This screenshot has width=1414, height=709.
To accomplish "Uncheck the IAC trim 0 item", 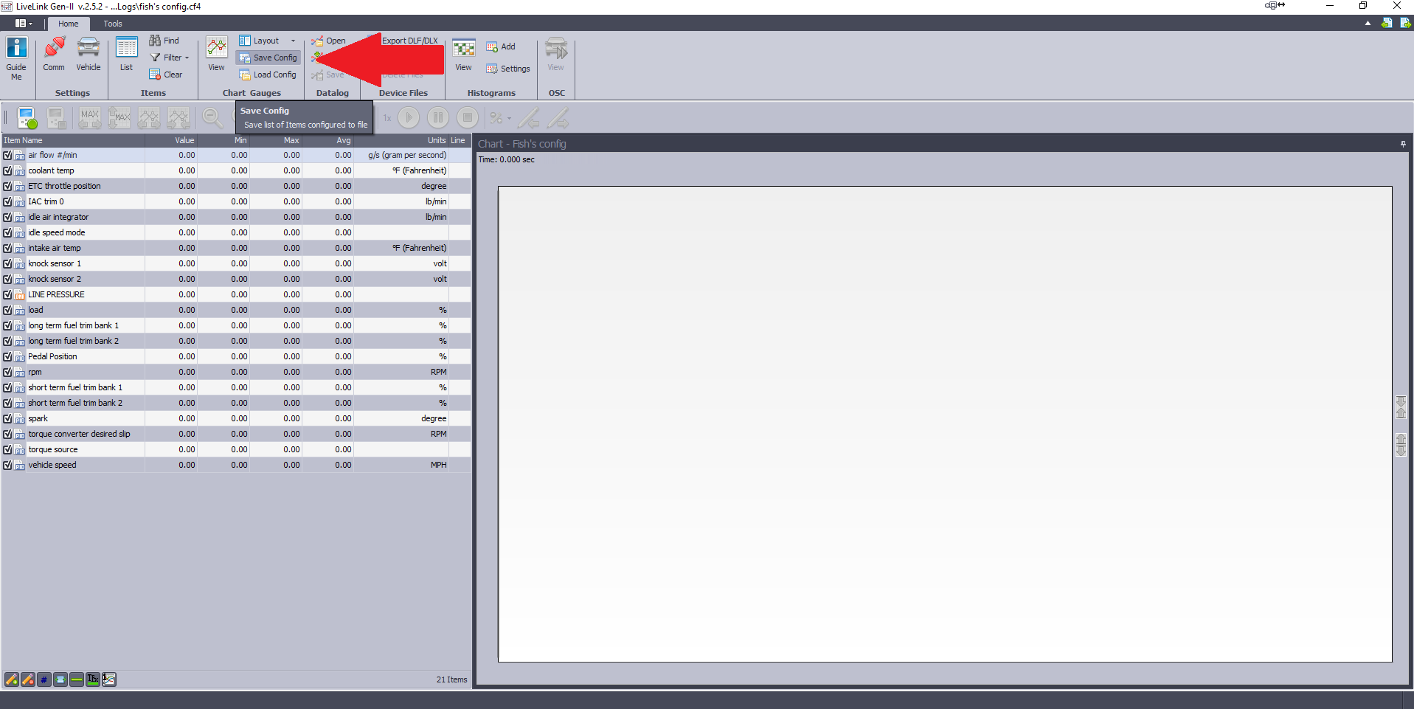I will point(7,201).
